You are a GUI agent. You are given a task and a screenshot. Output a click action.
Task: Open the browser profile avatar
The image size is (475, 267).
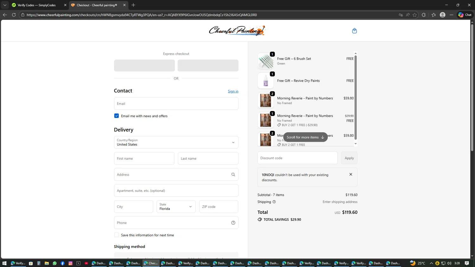click(443, 15)
